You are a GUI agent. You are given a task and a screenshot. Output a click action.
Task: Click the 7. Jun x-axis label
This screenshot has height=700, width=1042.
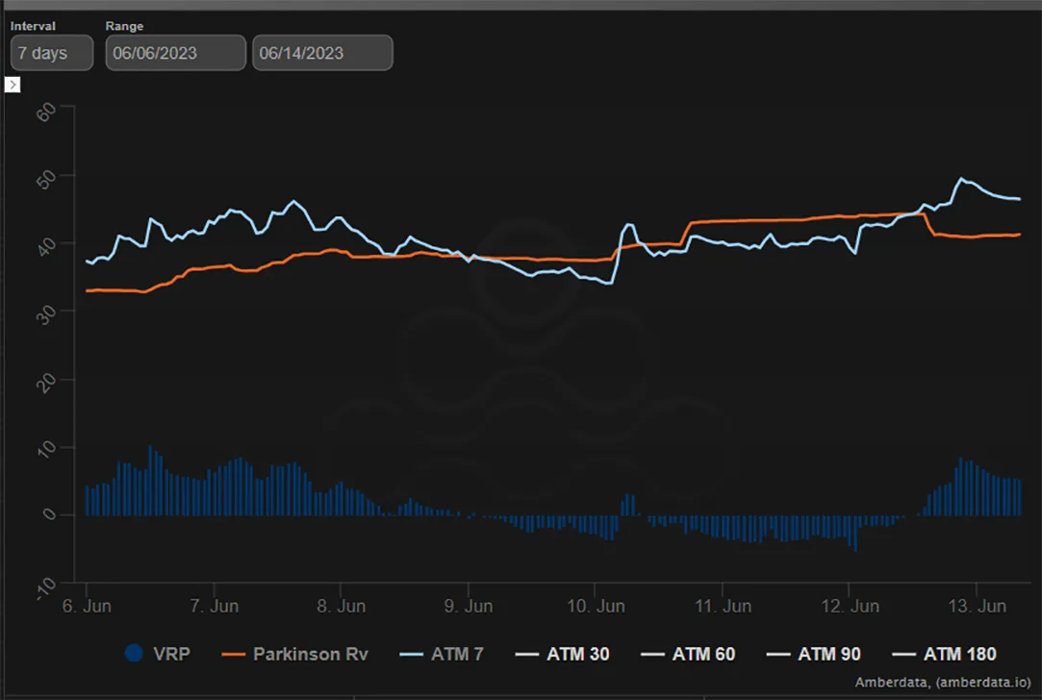(214, 606)
